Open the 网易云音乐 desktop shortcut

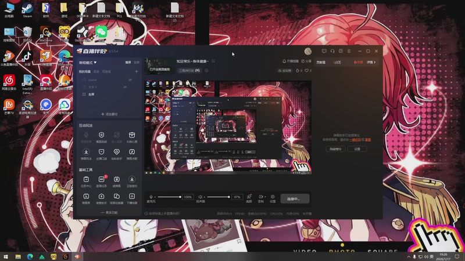pos(9,82)
